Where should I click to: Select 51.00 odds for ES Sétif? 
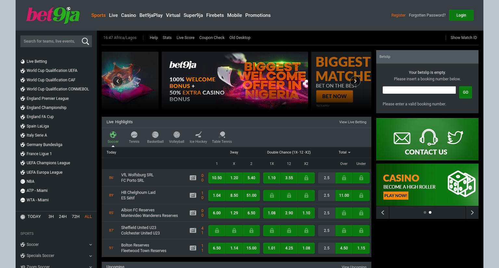pyautogui.click(x=251, y=195)
